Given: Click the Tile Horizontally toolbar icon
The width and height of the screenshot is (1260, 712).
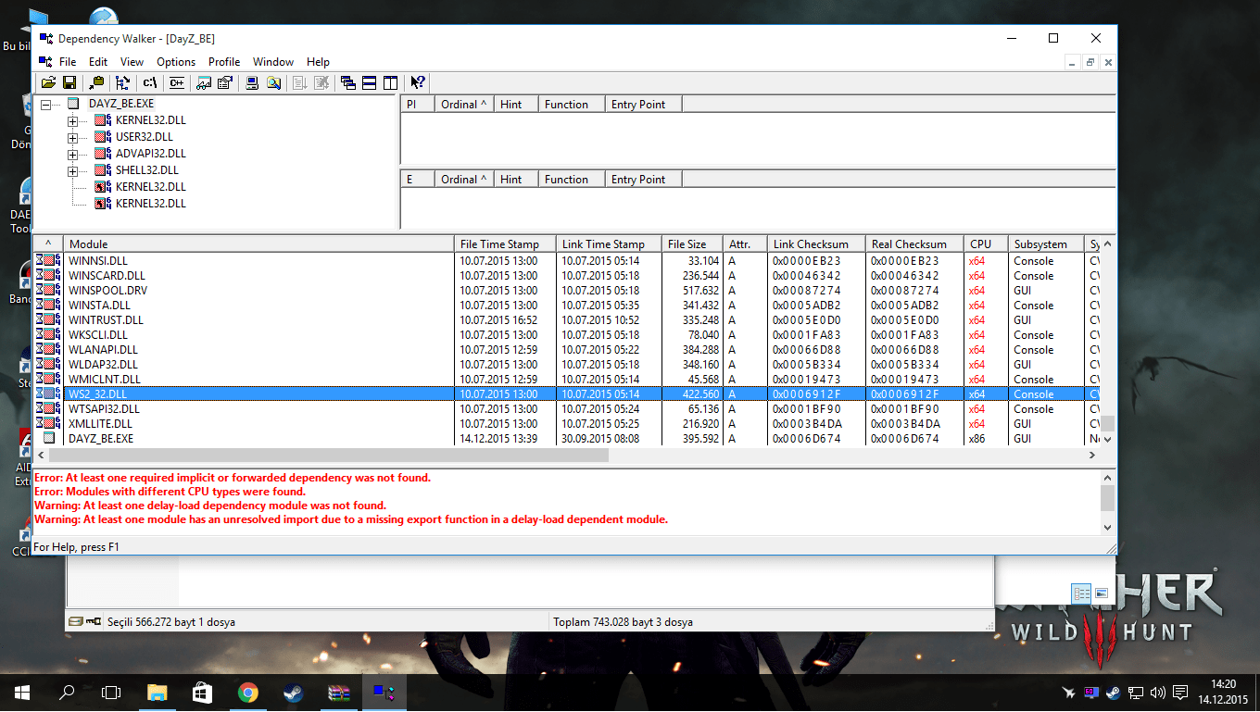Looking at the screenshot, I should tap(370, 83).
